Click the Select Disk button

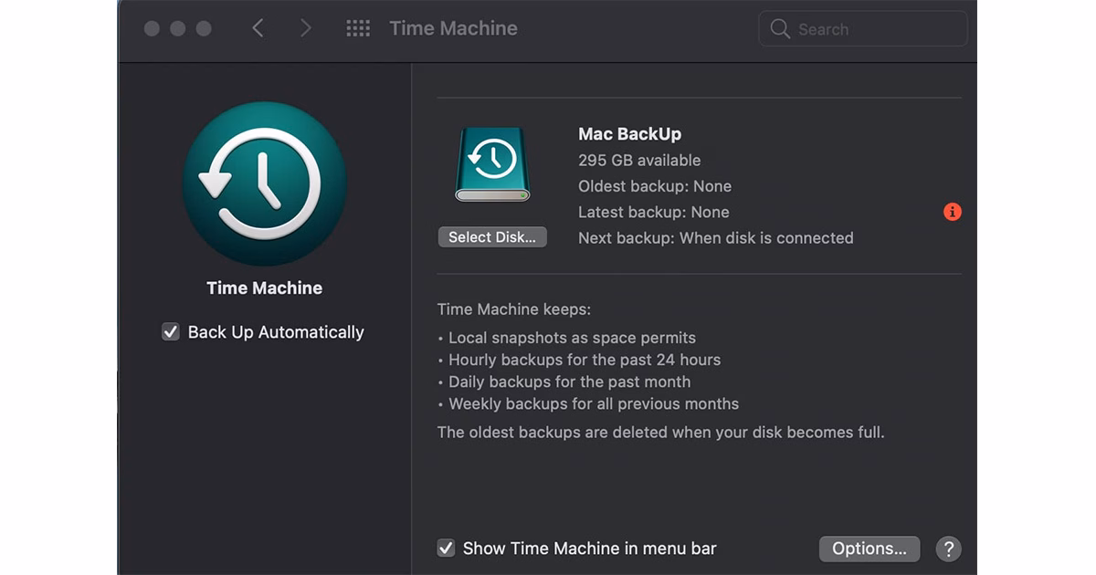(x=492, y=237)
